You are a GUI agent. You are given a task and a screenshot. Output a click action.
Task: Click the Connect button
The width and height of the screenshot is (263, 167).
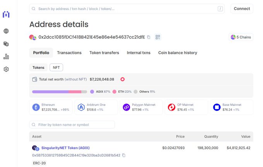(242, 9)
